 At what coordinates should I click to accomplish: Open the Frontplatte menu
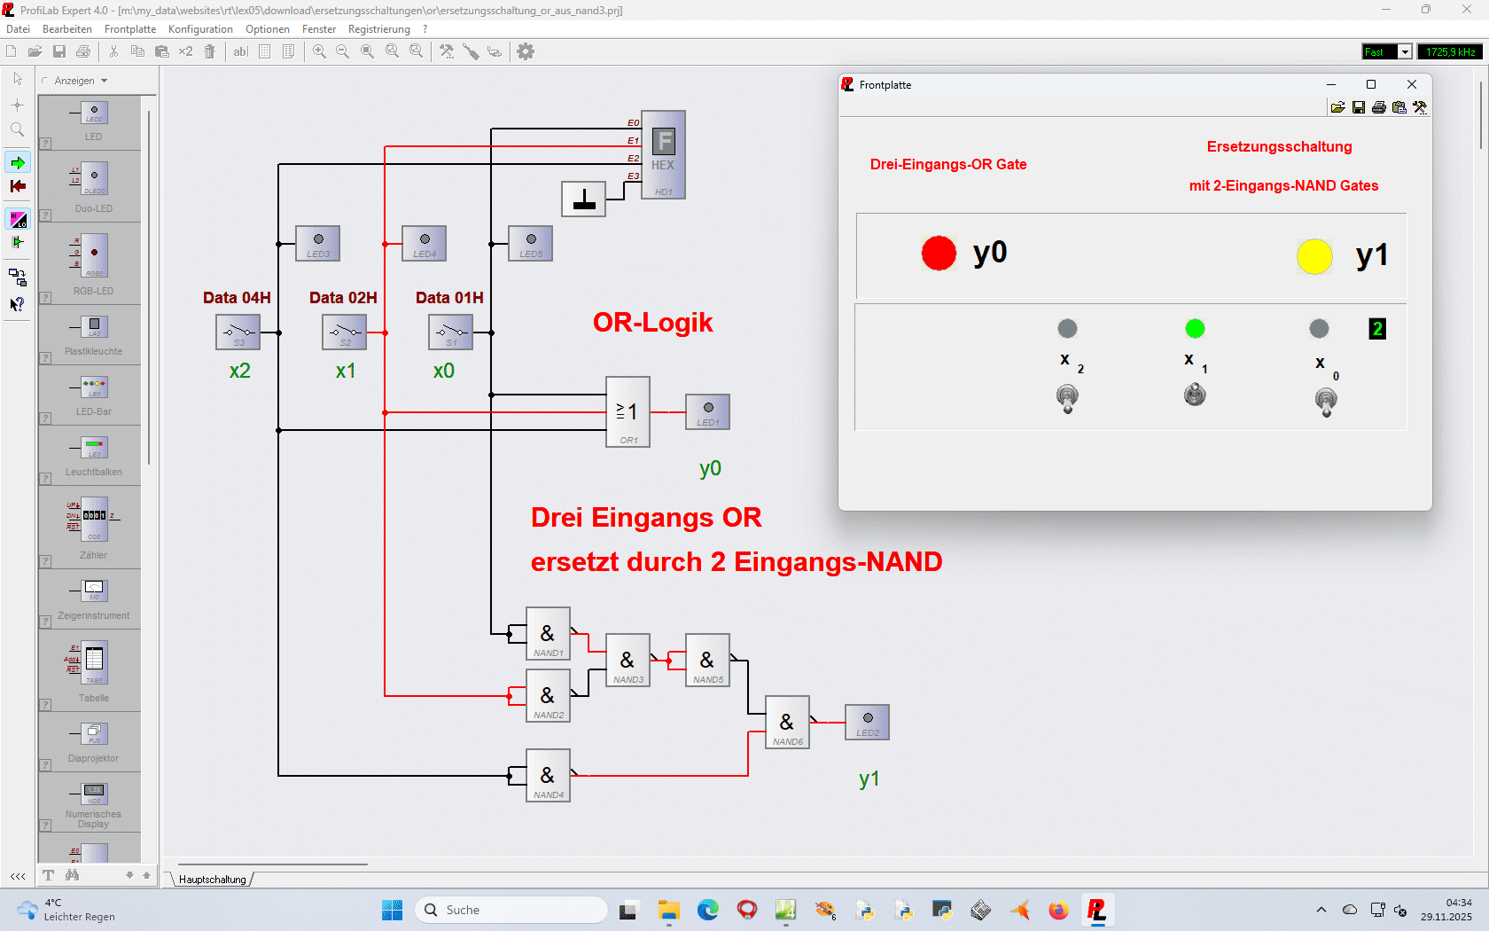tap(130, 29)
